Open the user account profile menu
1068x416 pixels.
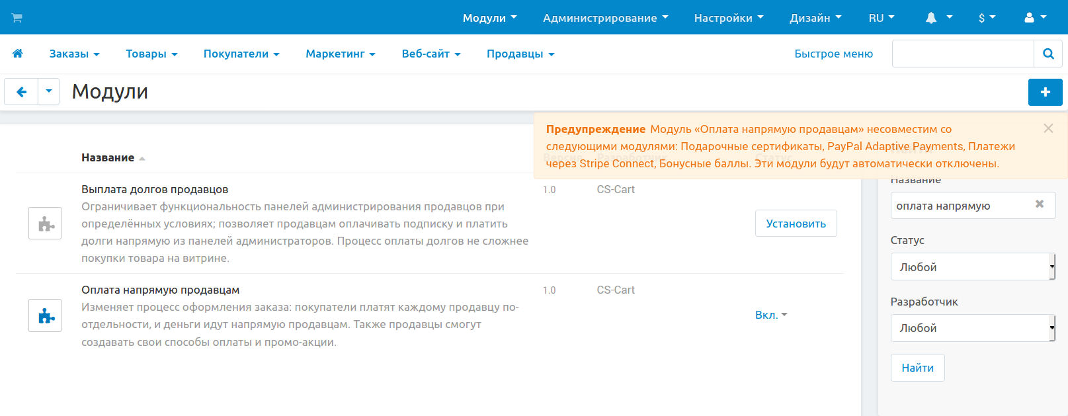pyautogui.click(x=1035, y=18)
